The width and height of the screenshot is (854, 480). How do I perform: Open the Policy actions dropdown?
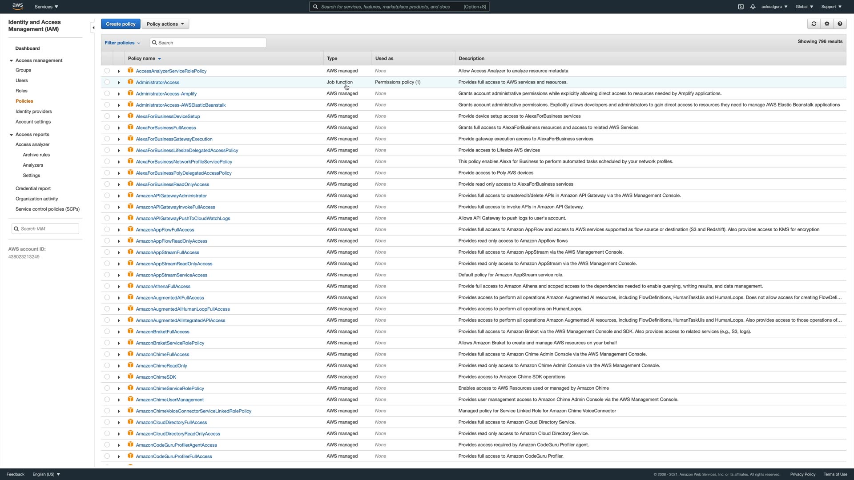point(165,24)
